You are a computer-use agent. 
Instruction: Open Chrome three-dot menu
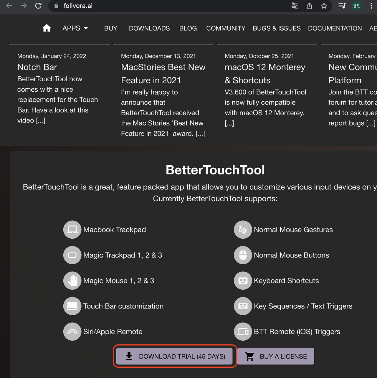point(371,6)
